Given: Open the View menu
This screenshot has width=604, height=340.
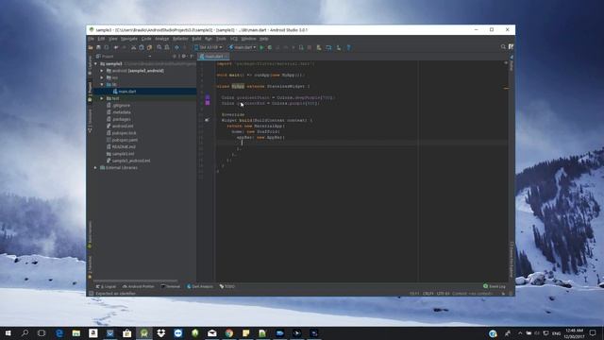Looking at the screenshot, I should click(x=113, y=39).
